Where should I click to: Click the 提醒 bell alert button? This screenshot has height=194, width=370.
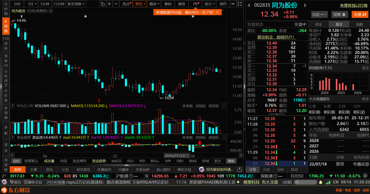[339, 15]
